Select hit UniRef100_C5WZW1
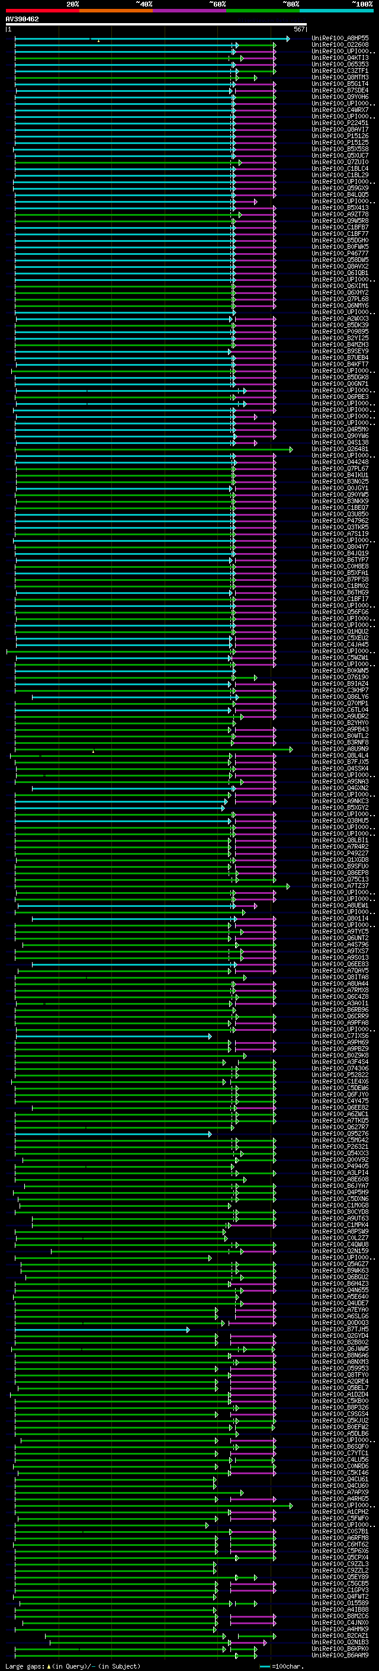 [340, 657]
